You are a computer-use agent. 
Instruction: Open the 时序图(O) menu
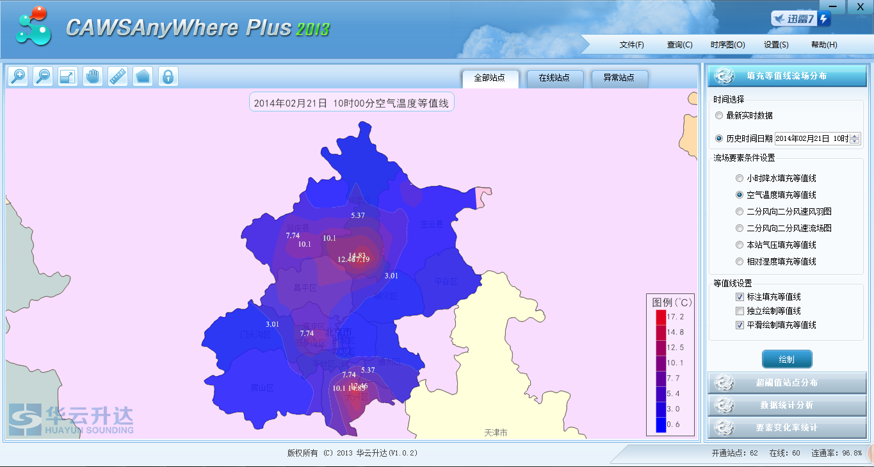727,45
